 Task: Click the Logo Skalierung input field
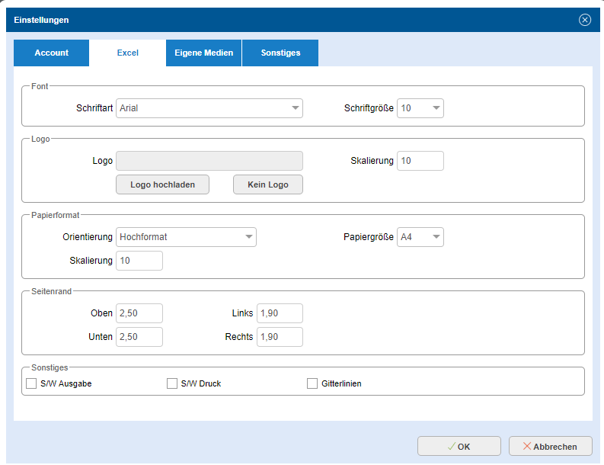pos(420,161)
